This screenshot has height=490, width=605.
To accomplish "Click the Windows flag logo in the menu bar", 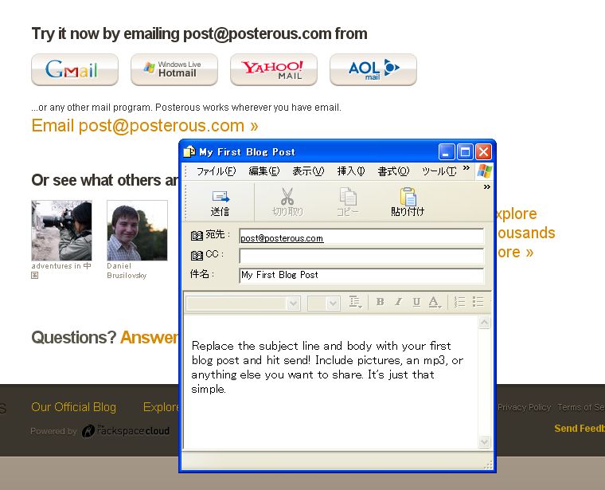I will [x=484, y=171].
